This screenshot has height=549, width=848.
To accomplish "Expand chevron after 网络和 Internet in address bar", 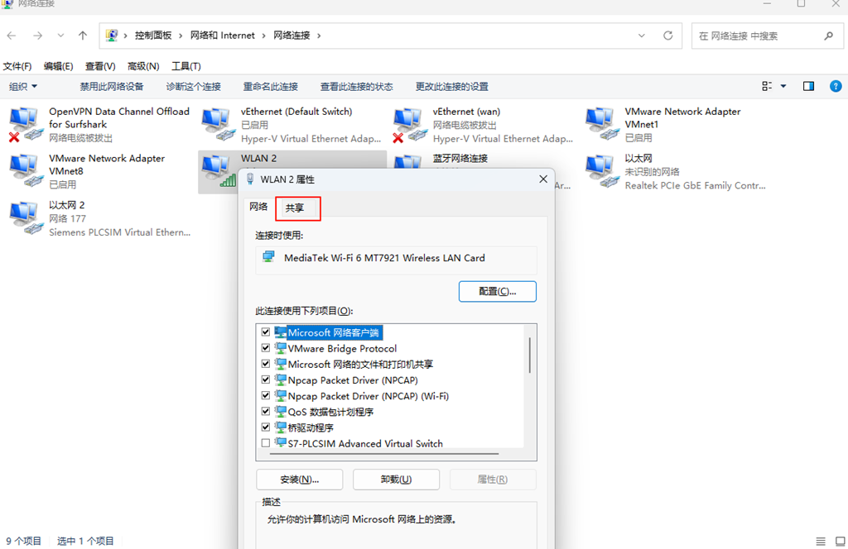I will pos(264,36).
